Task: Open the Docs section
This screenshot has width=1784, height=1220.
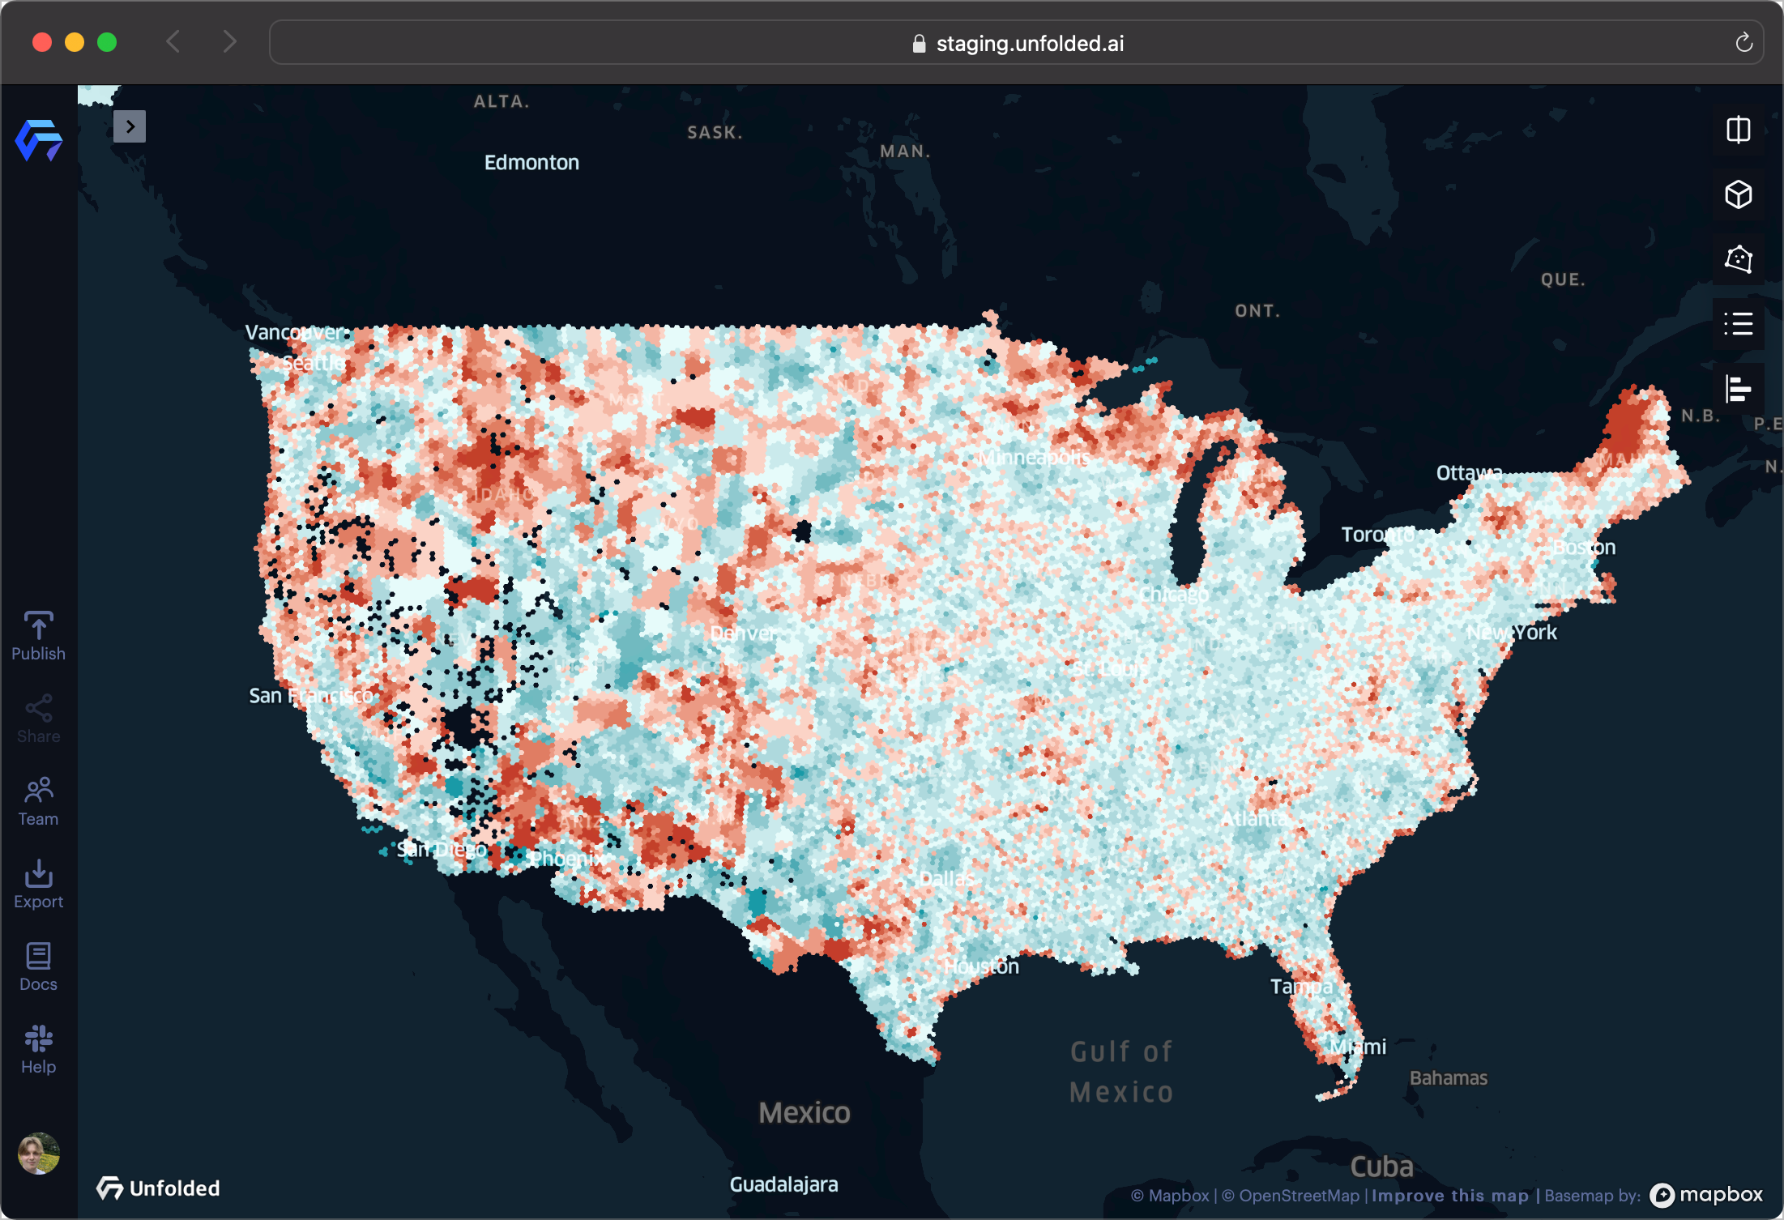Action: pos(38,966)
